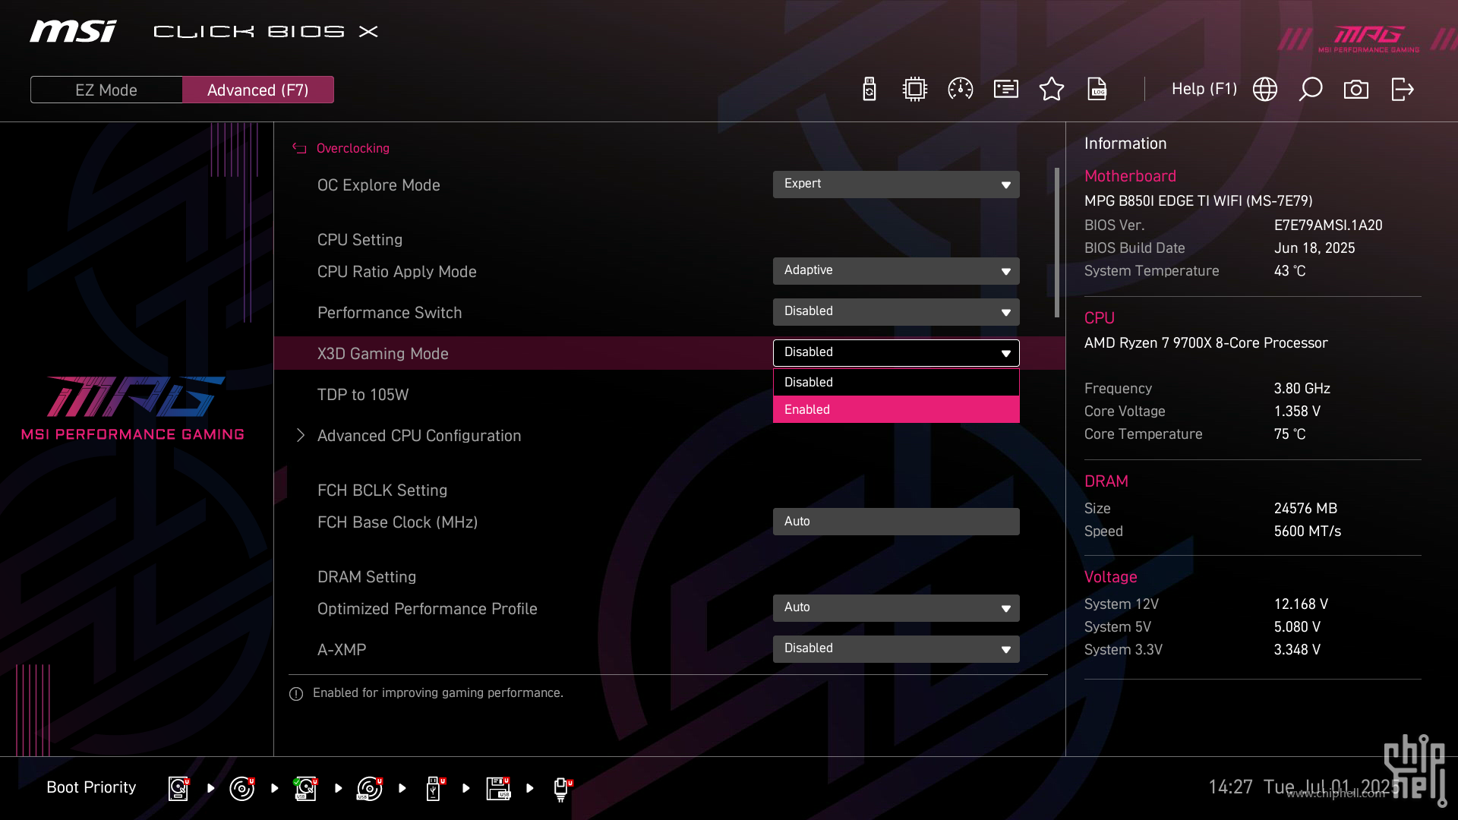The height and width of the screenshot is (820, 1458).
Task: Expand Advanced CPU Configuration submenu
Action: (419, 436)
